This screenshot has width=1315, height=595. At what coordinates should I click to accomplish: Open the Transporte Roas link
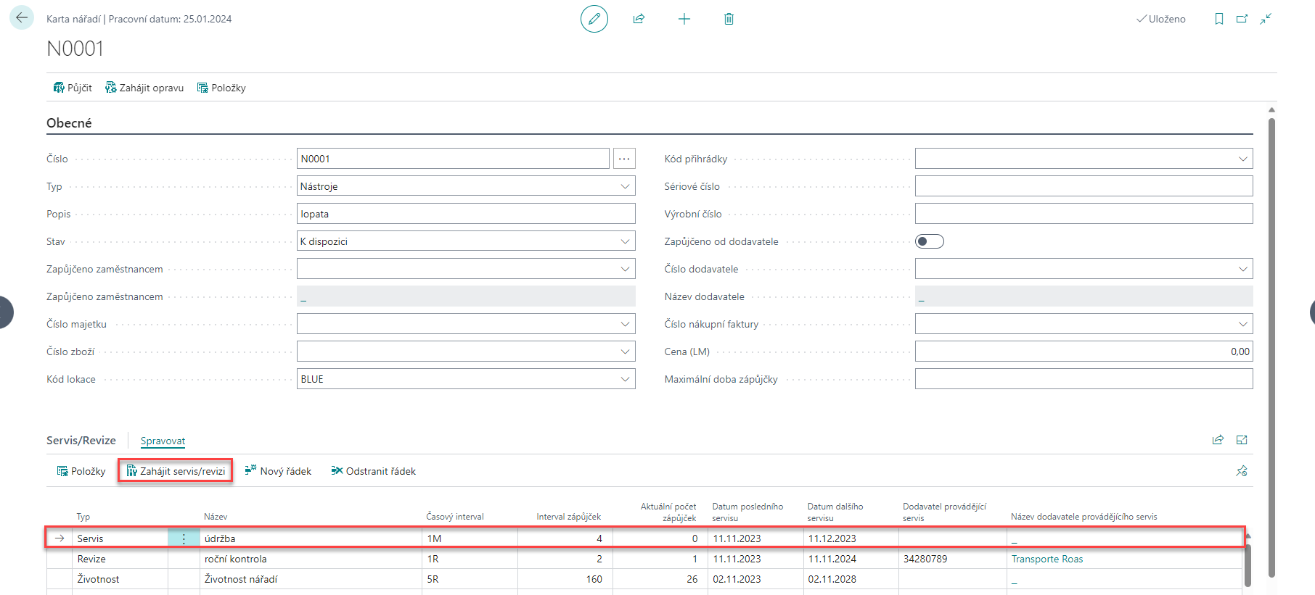tap(1046, 559)
